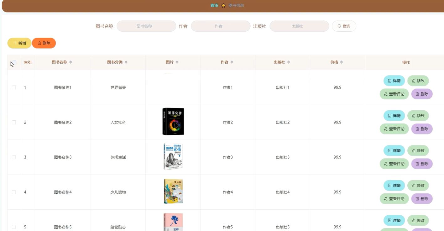Click purple 删除 for 图书名称2
Screen dimensions: 444x231
(422, 129)
